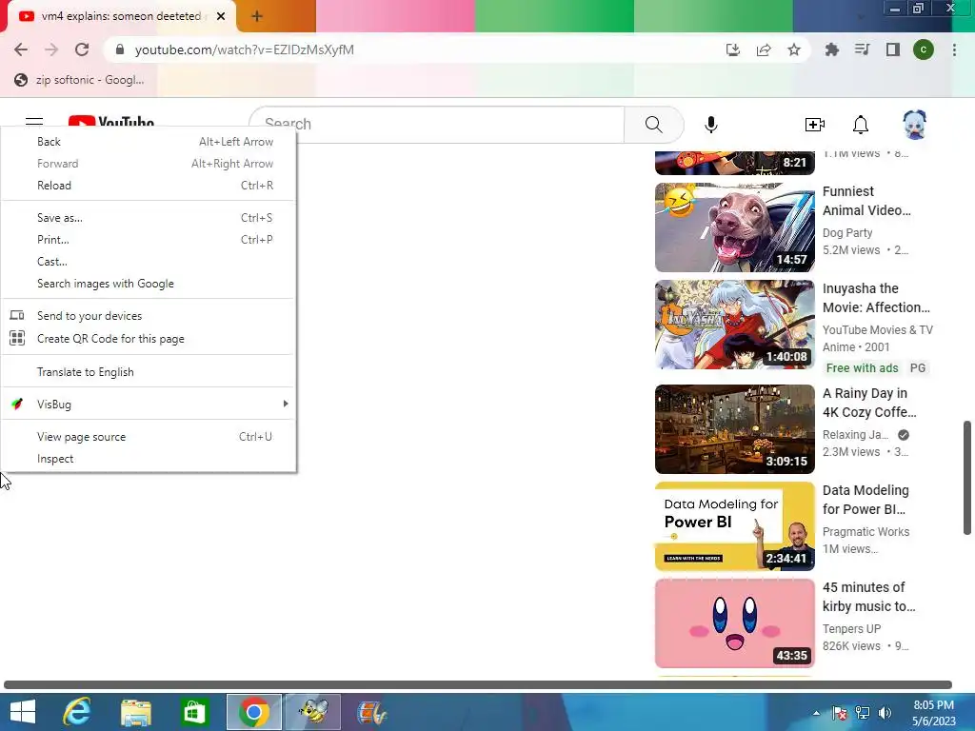Select Inspect from the context menu

pos(149,459)
